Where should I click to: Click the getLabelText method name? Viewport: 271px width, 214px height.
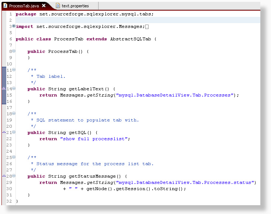tap(86, 89)
